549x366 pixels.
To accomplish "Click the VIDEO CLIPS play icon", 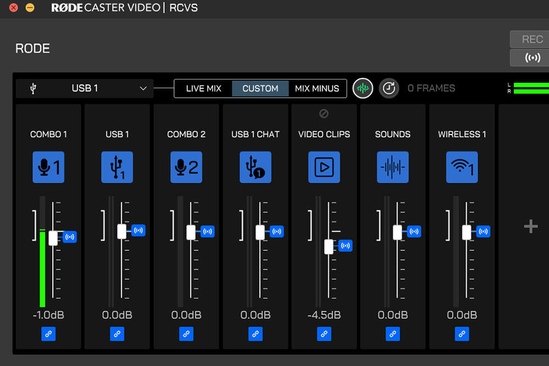I will [324, 167].
